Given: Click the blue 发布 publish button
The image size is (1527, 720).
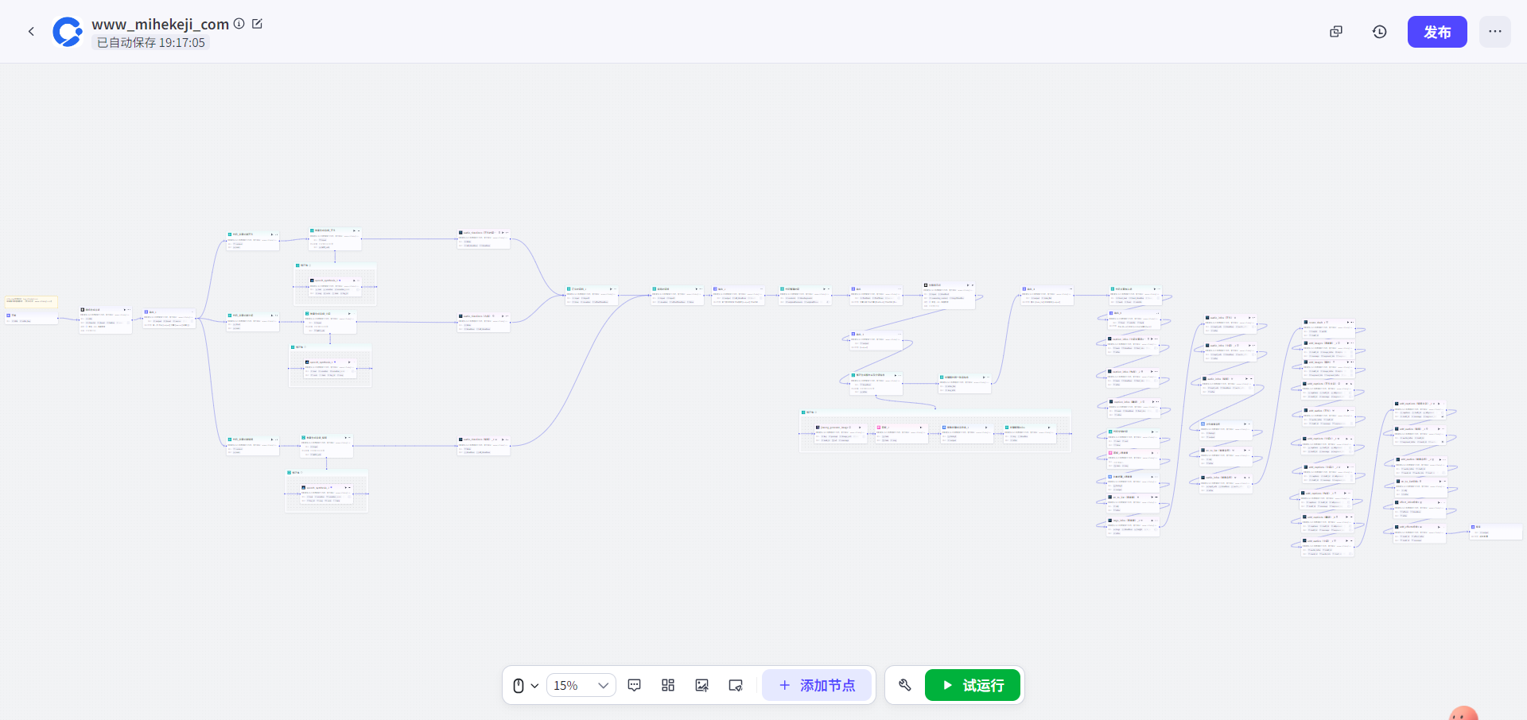Looking at the screenshot, I should [x=1436, y=32].
